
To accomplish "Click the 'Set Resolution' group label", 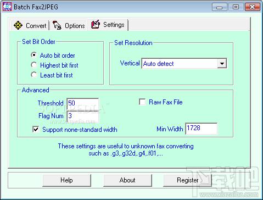I will [133, 43].
